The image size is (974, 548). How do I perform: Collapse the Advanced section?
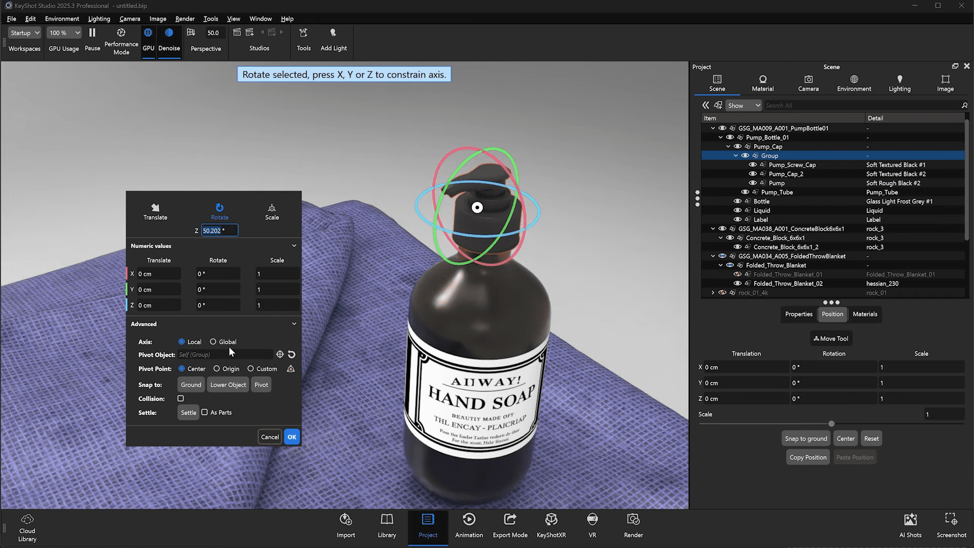pos(294,324)
